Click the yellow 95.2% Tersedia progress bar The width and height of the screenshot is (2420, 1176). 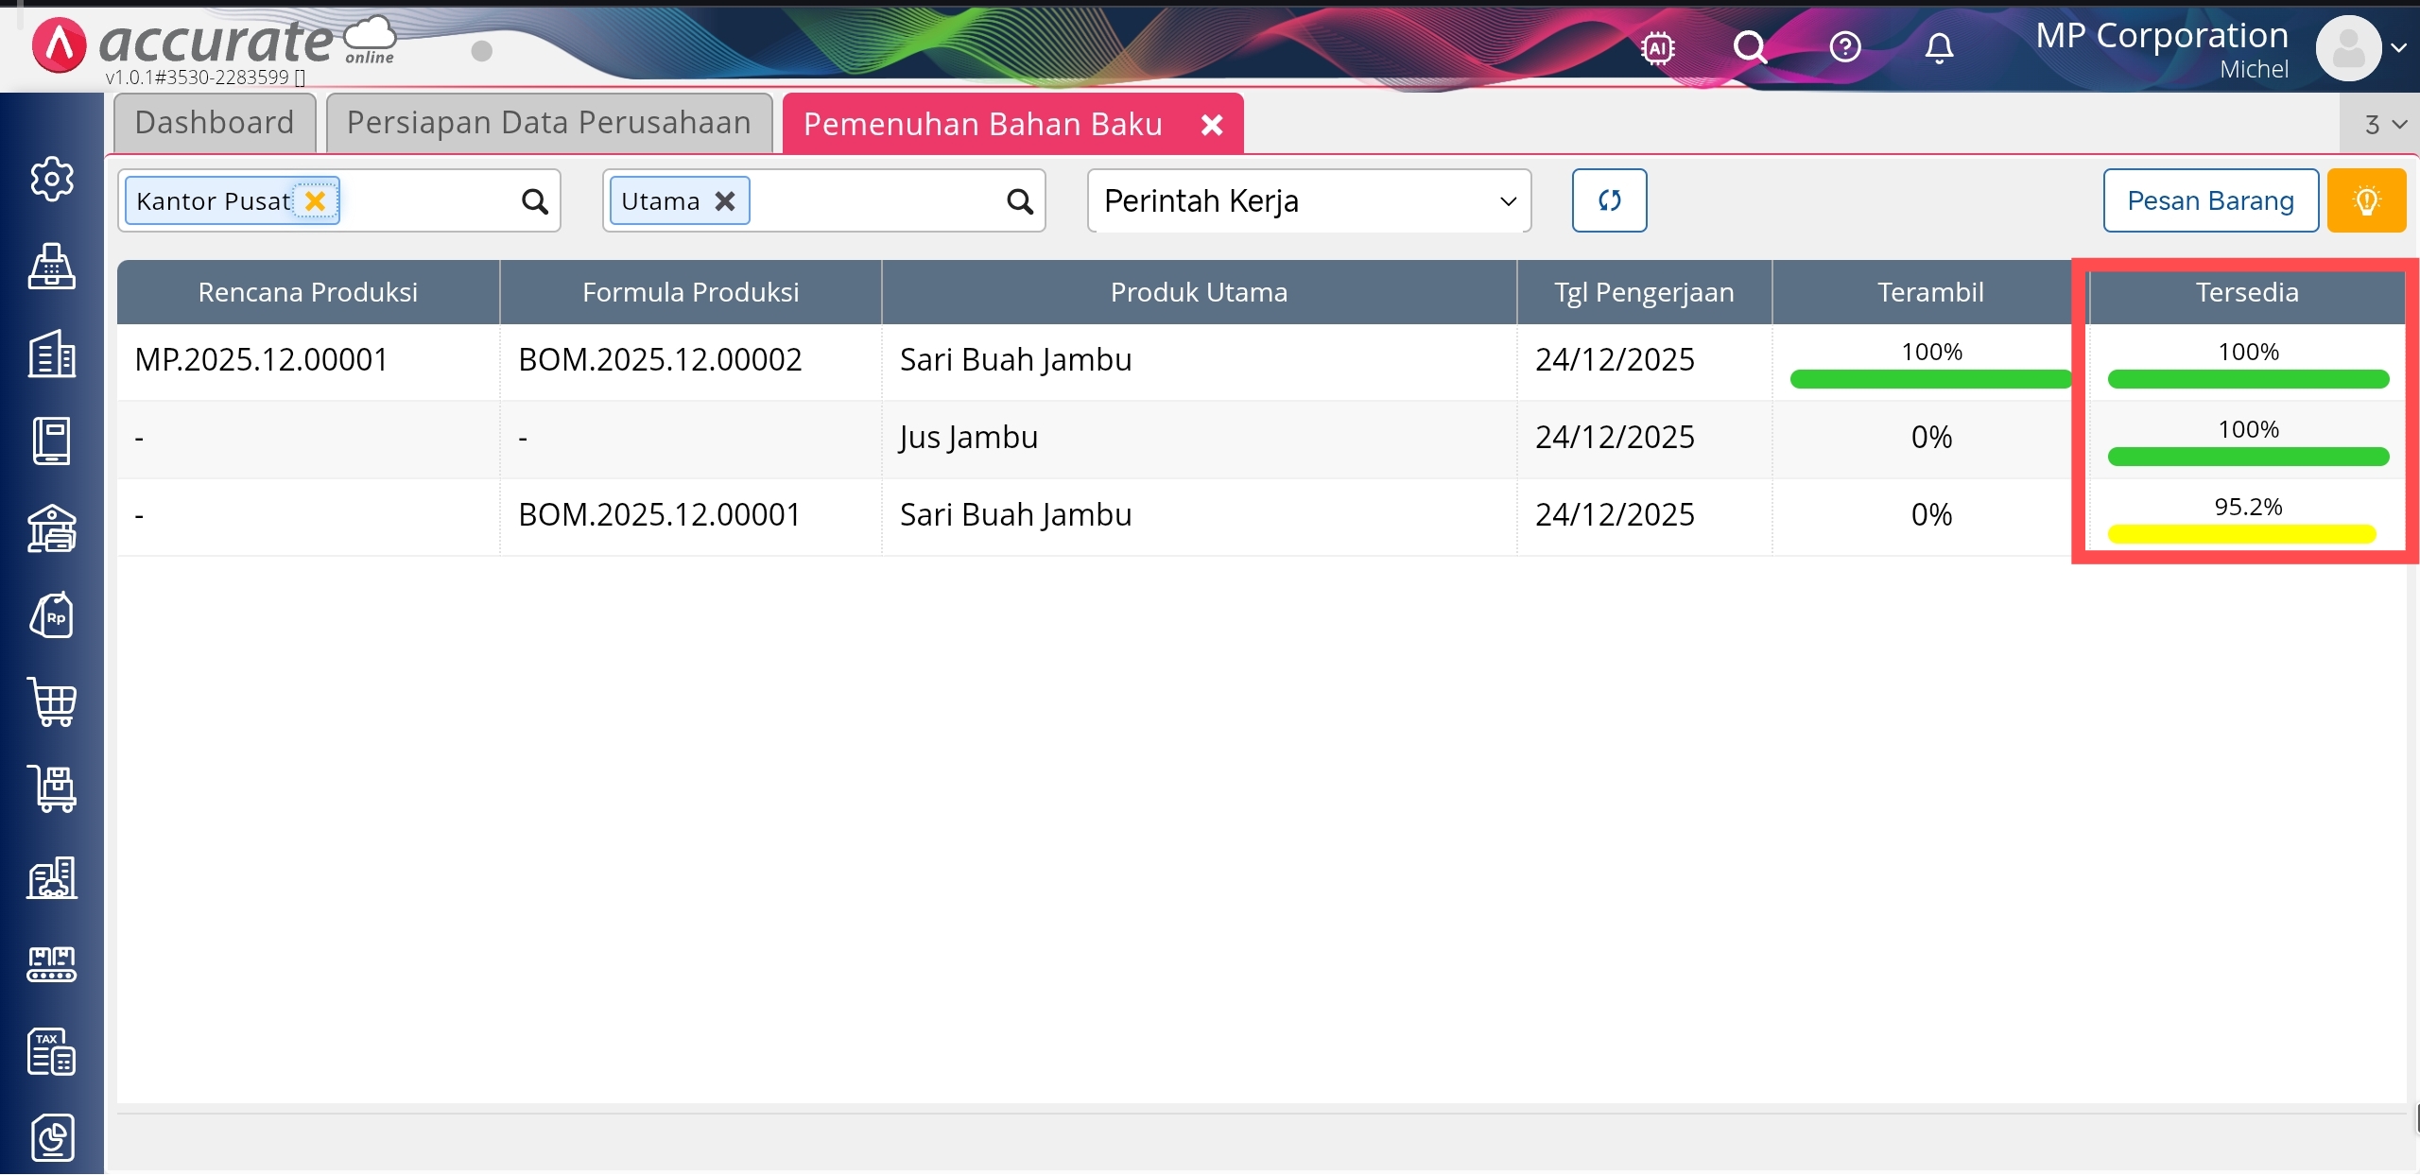click(2241, 534)
